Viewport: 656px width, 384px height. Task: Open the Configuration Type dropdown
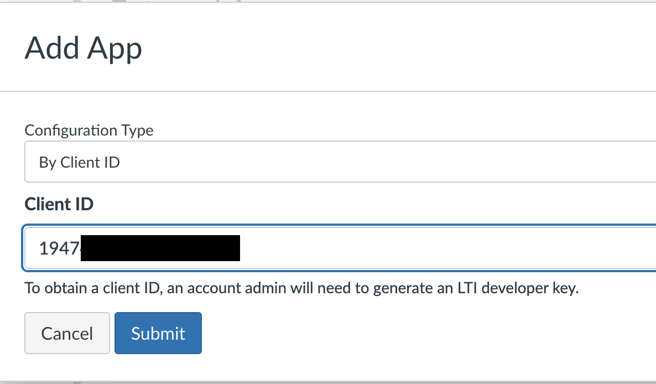(x=340, y=162)
